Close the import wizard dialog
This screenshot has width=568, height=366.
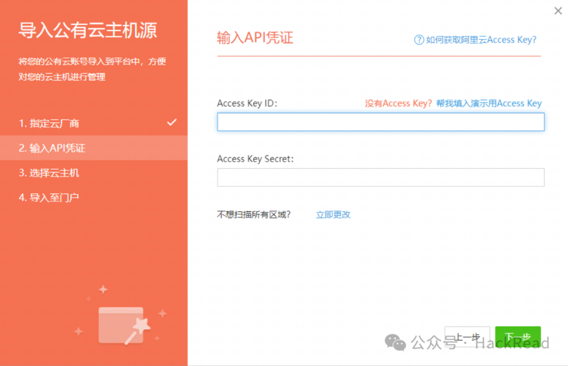(558, 11)
